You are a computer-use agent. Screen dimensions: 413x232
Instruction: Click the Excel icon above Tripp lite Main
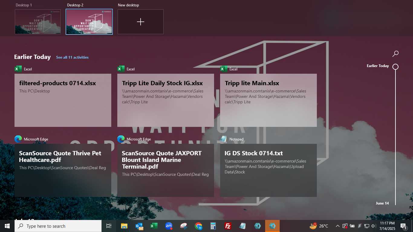click(x=224, y=69)
